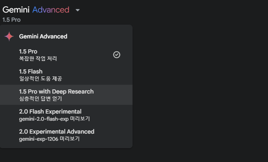Click the Gemini sparkle star icon
268x162 pixels.
pos(9,36)
